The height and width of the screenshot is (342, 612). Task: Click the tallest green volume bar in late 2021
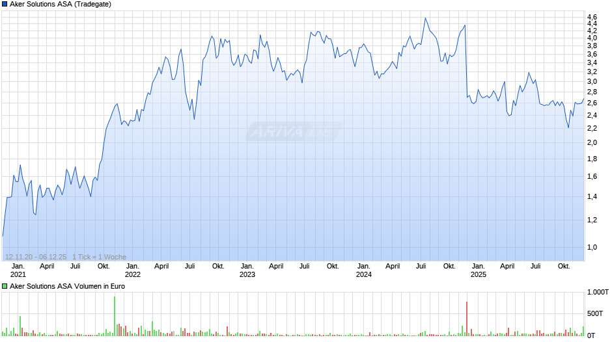point(115,316)
